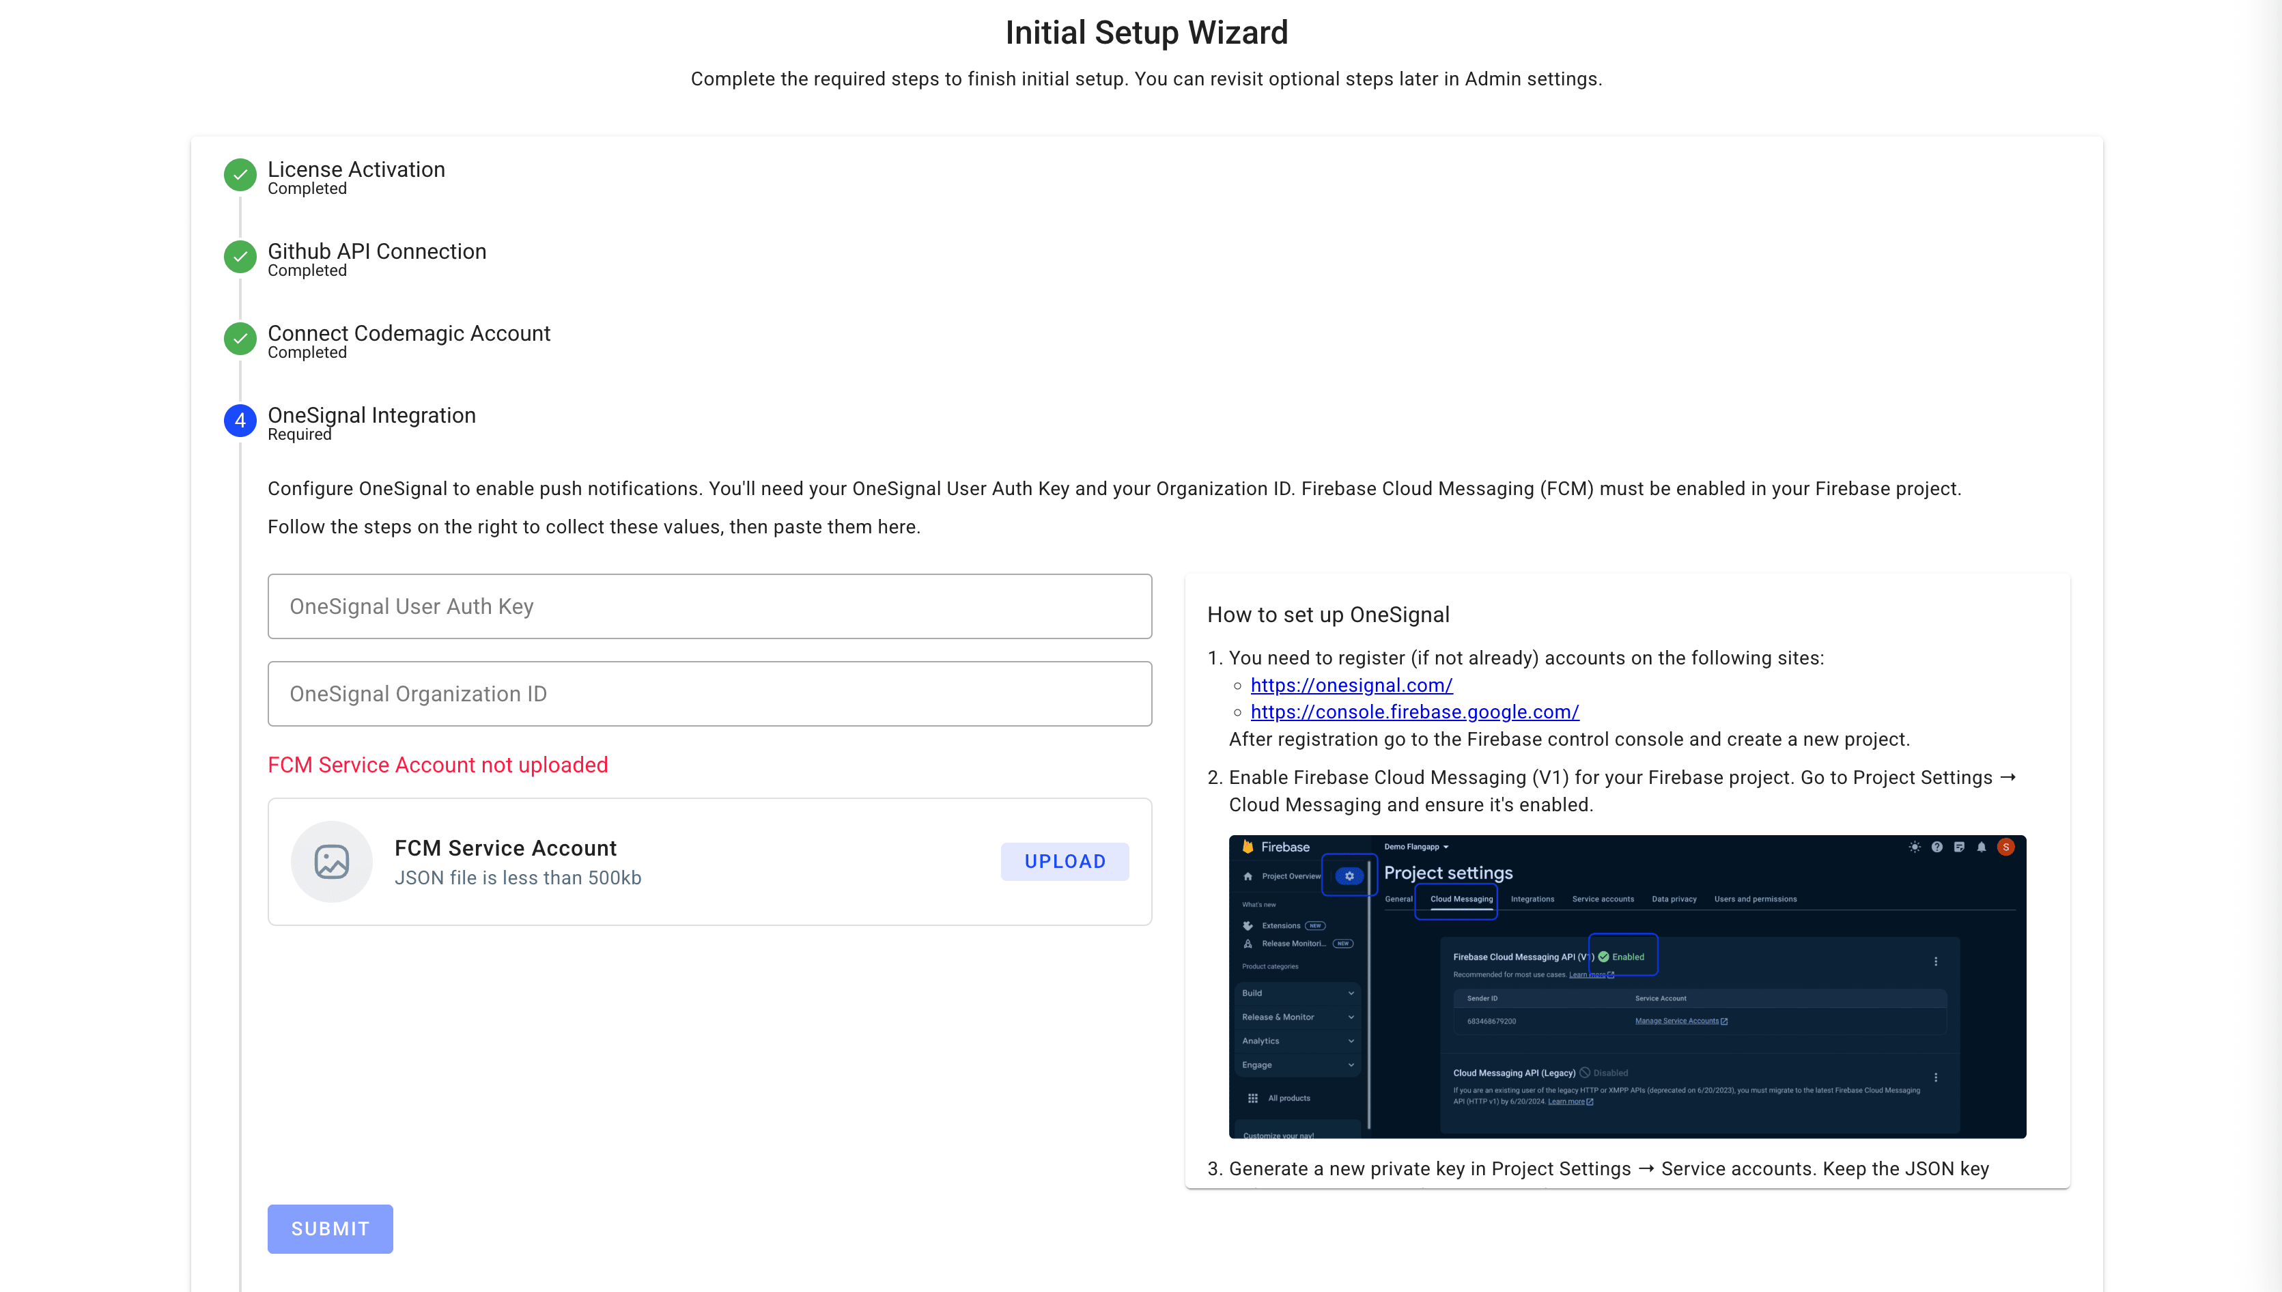Click the step 4 OneSignal Integration circle

240,421
